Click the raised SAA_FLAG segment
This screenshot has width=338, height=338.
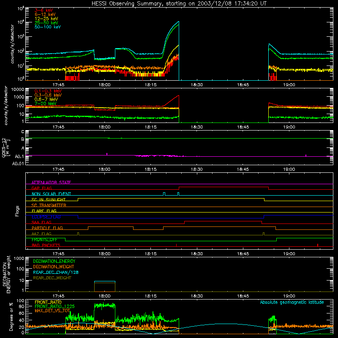point(223,221)
